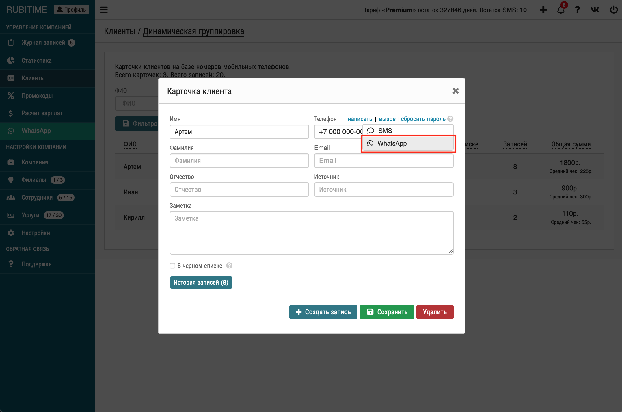Viewport: 622px width, 412px height.
Task: Click help icon beside blacklist option
Action: tap(229, 266)
